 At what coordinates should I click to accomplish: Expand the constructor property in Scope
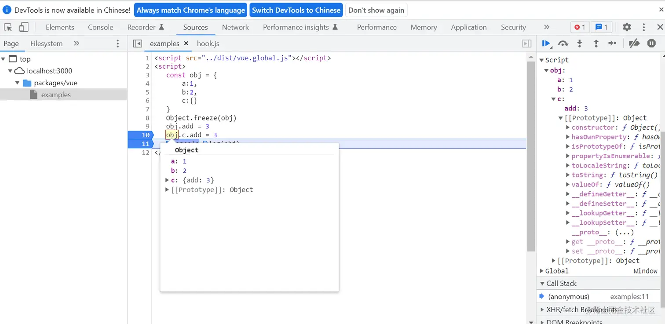pyautogui.click(x=568, y=127)
